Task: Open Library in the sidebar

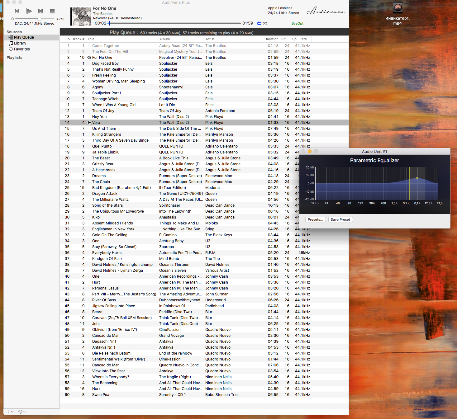Action: [x=20, y=43]
